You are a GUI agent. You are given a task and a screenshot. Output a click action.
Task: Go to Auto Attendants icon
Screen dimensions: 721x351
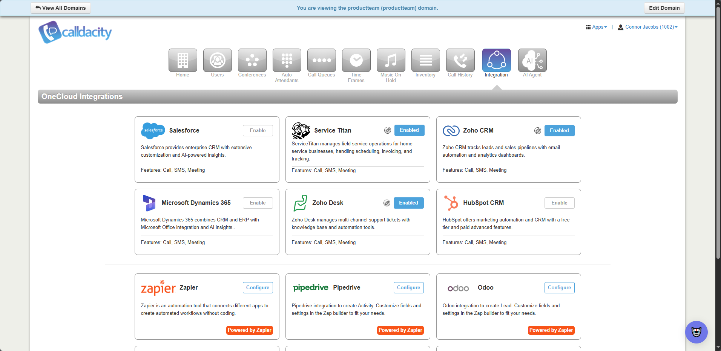[x=287, y=60]
